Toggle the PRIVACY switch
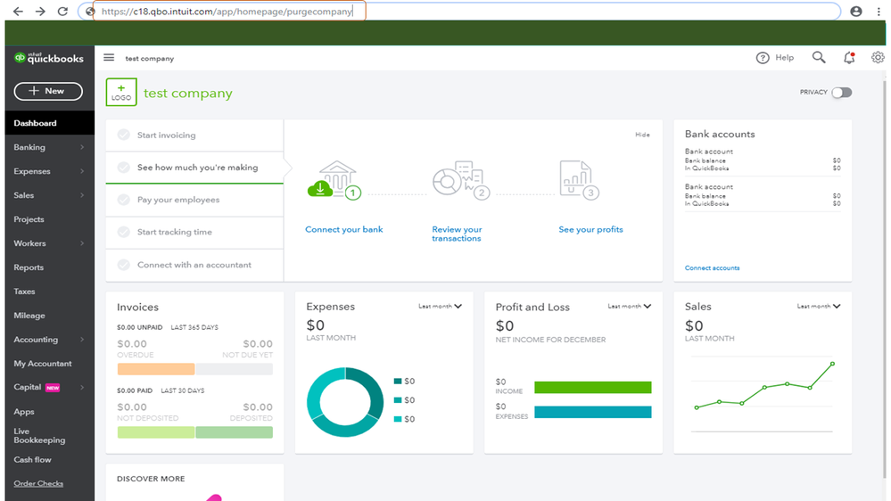 click(x=841, y=93)
